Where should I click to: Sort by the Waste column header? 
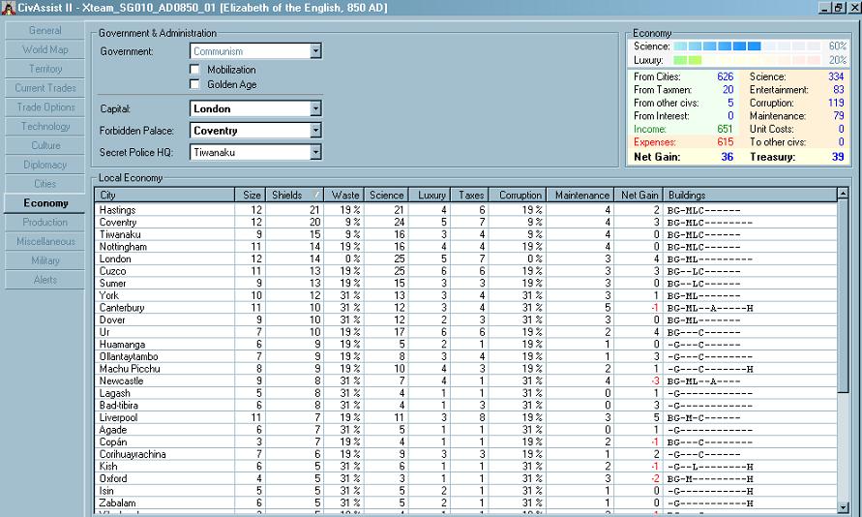pyautogui.click(x=344, y=196)
